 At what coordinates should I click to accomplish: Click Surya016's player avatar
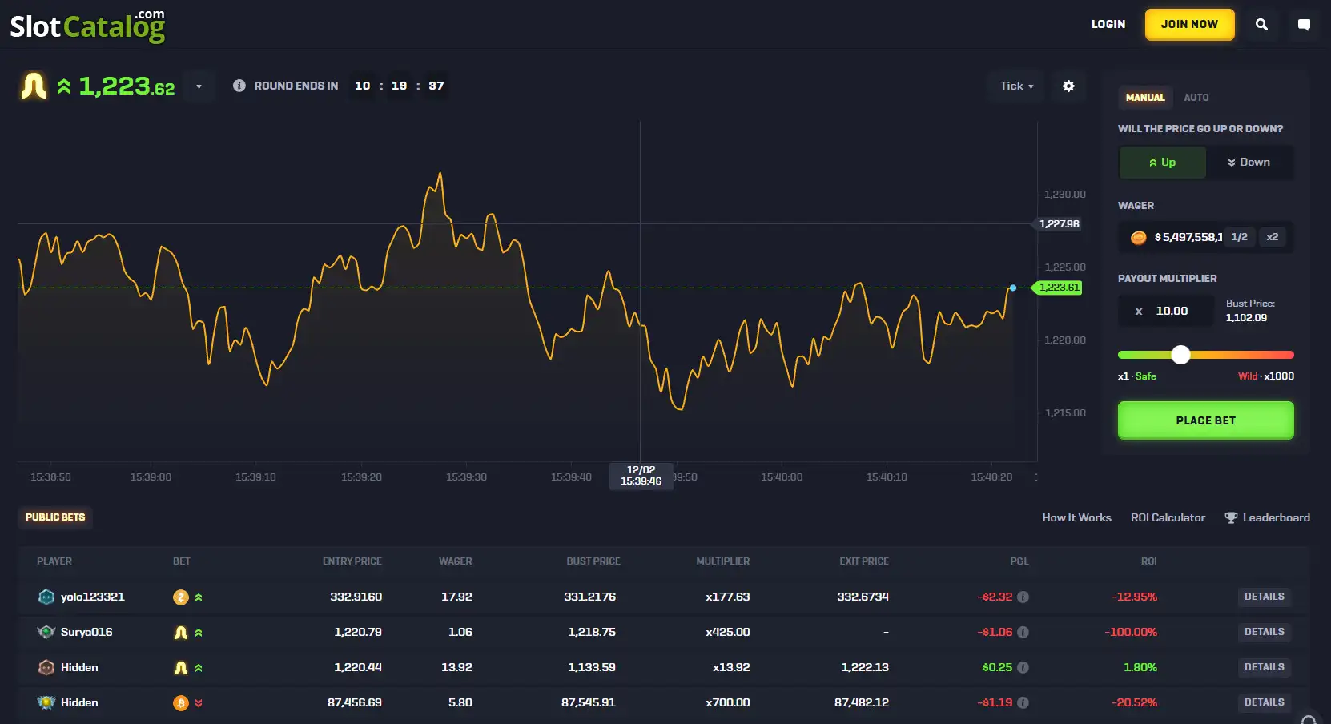46,632
